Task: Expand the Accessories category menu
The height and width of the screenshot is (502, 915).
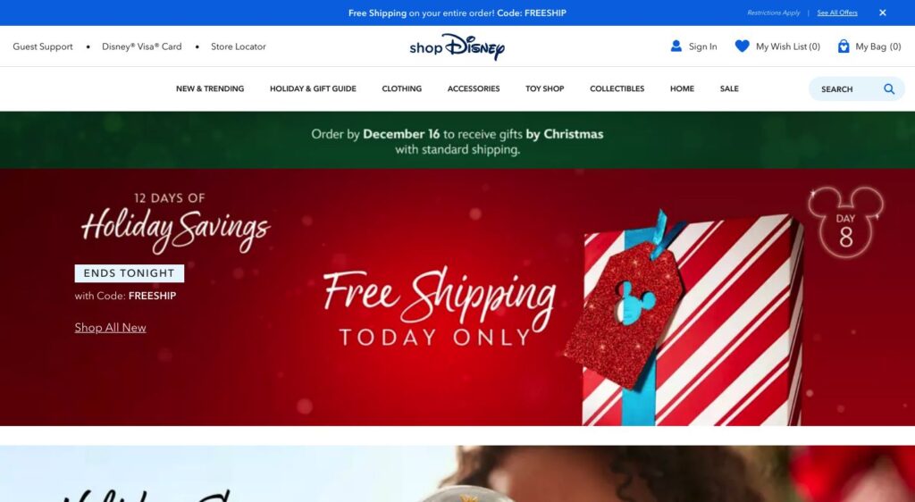Action: (x=474, y=88)
